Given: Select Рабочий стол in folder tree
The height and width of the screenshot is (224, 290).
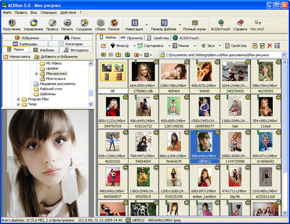Looking at the screenshot, I should (51, 89).
